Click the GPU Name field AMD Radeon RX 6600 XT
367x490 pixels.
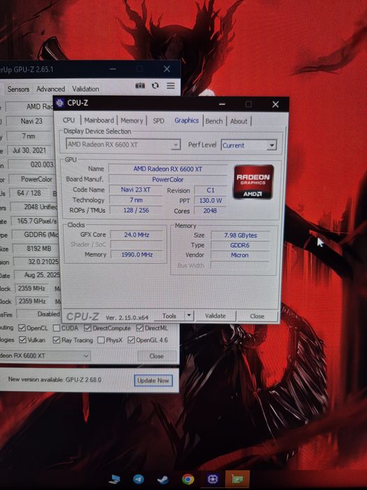point(168,169)
